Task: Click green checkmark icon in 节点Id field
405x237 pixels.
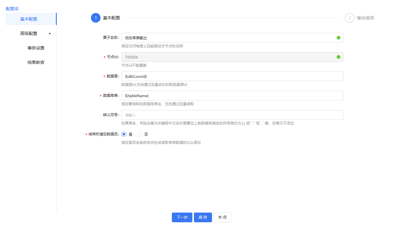Action: (338, 57)
